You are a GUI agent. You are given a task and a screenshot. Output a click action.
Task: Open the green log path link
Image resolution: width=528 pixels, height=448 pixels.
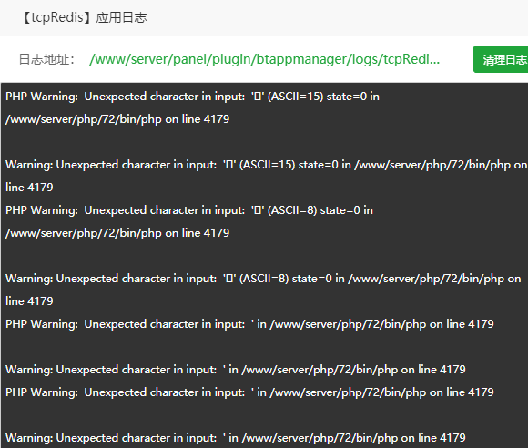tap(264, 59)
